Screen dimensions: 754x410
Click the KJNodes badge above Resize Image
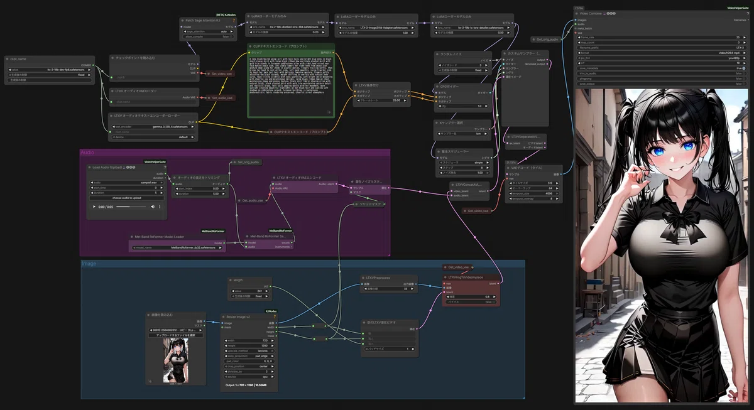271,311
